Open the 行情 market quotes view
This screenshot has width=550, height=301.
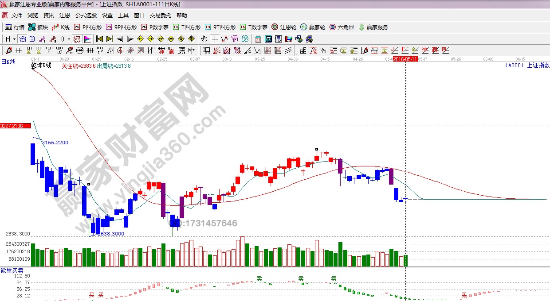tap(15, 27)
